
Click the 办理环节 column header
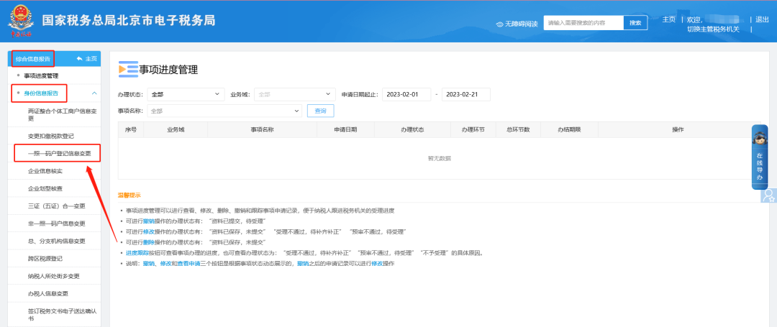(x=473, y=129)
